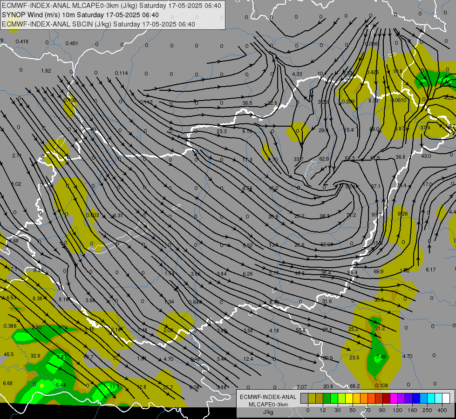Screen dimensions: 456x419
Task: Click the map value 17.3
Action: point(247,160)
